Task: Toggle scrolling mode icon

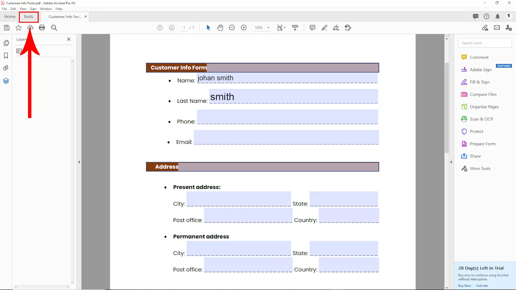Action: (x=295, y=28)
